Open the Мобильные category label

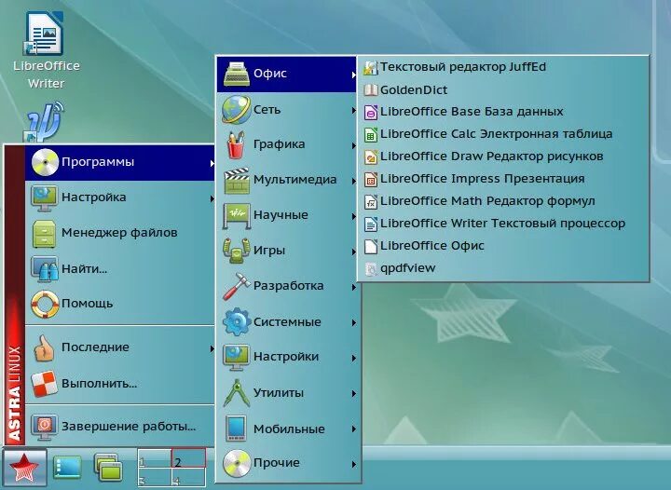(x=289, y=429)
